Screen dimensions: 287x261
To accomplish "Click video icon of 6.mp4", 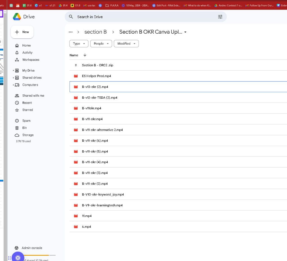I will tap(76, 227).
